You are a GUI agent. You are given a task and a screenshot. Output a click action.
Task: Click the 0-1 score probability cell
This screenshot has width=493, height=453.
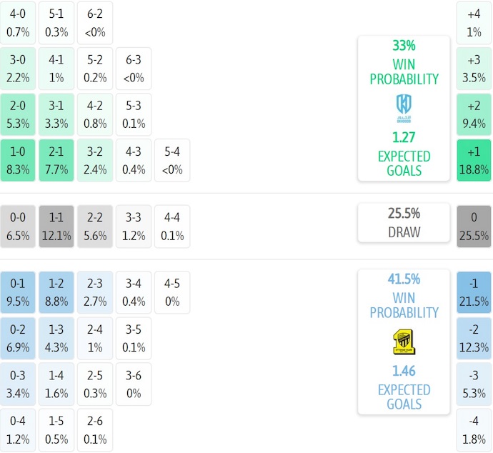pyautogui.click(x=18, y=292)
